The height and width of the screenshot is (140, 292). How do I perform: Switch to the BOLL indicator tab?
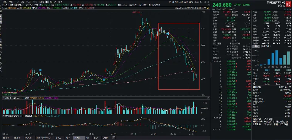point(58,137)
